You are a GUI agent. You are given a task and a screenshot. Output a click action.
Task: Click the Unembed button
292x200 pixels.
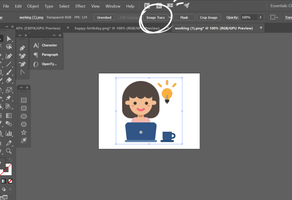[104, 18]
